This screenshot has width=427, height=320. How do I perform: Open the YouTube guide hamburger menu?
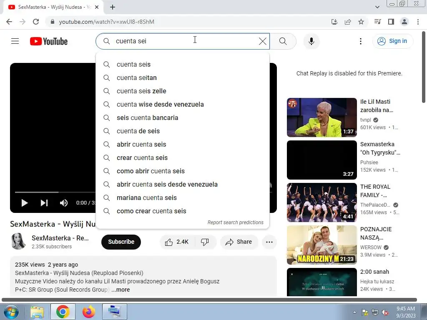click(x=15, y=41)
